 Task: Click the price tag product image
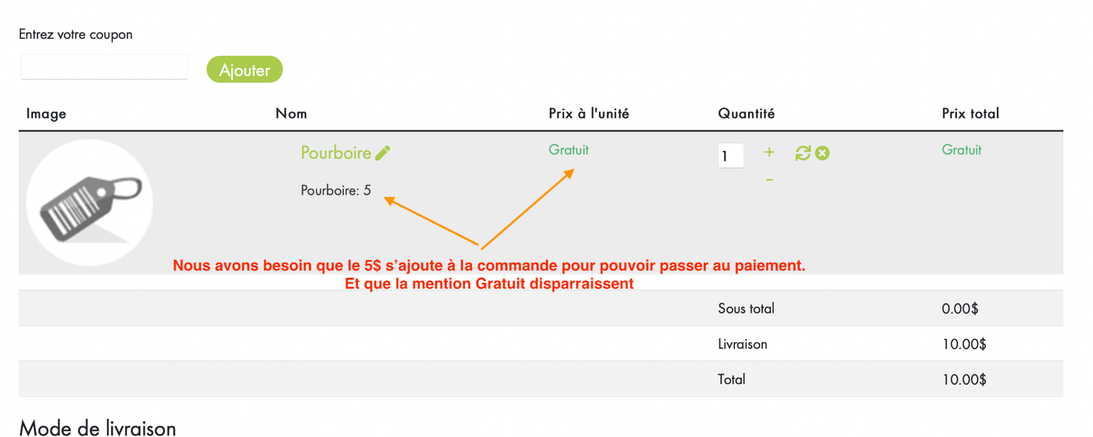coord(89,203)
